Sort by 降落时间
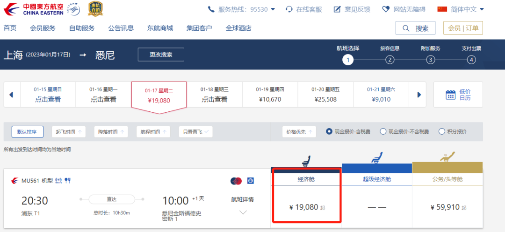This screenshot has height=232, width=505. point(111,131)
